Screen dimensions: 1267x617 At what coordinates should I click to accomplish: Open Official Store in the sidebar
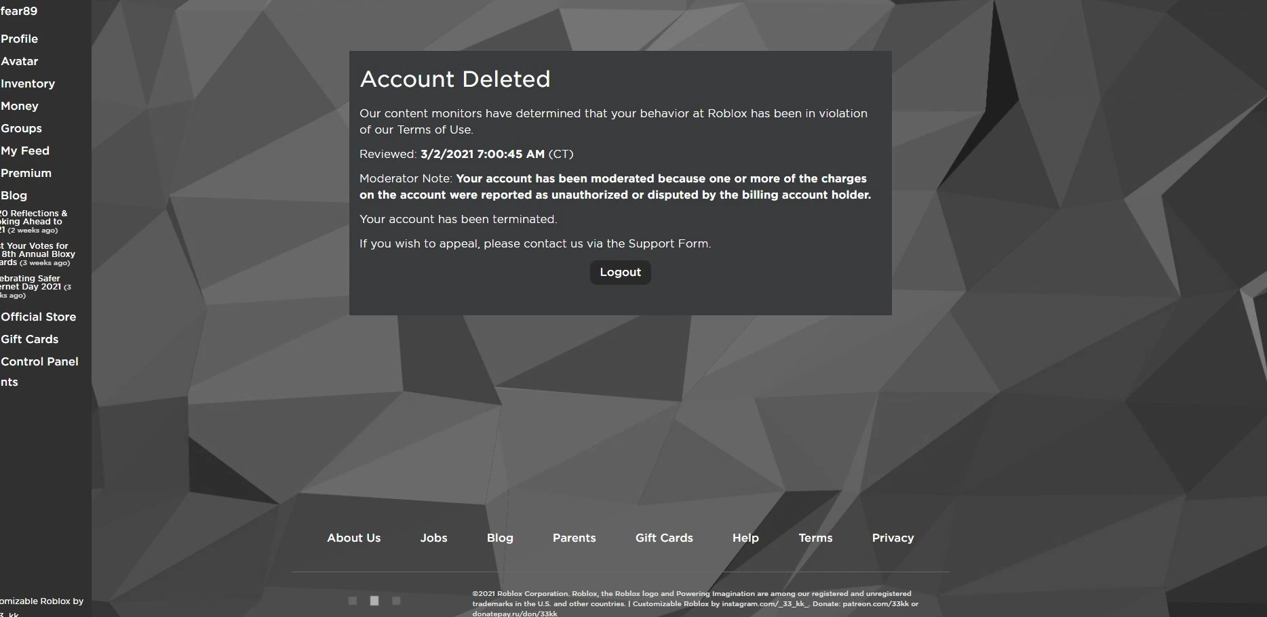pyautogui.click(x=38, y=317)
